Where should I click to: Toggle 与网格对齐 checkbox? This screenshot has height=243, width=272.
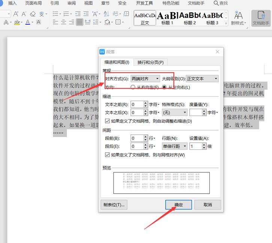click(108, 155)
